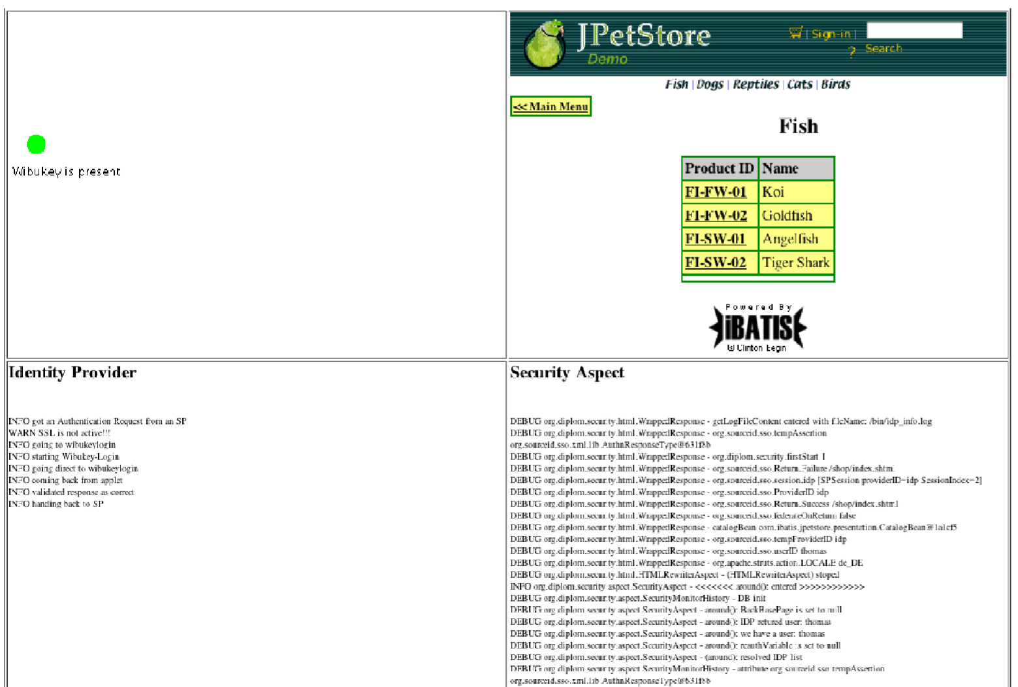Open the Cats category
Screen dimensions: 1018x687
800,84
